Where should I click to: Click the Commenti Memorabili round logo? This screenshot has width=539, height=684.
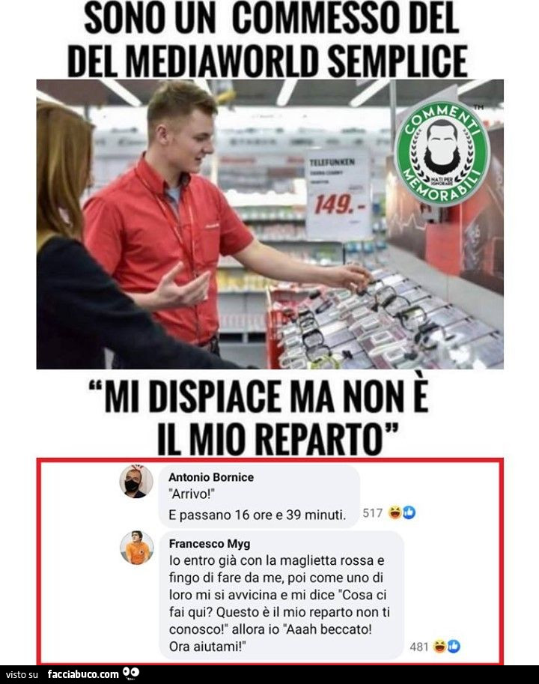[442, 154]
